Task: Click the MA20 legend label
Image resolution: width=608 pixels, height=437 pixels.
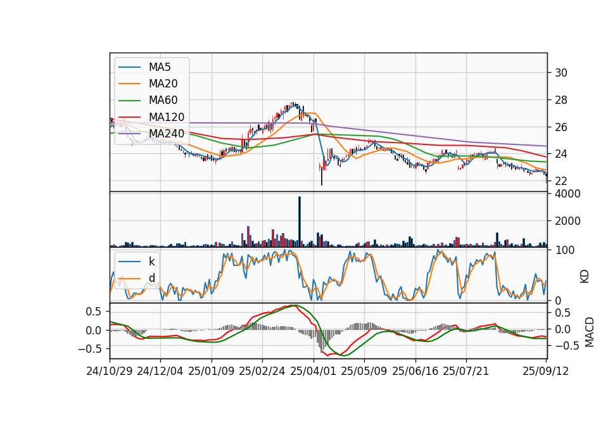Action: (163, 84)
